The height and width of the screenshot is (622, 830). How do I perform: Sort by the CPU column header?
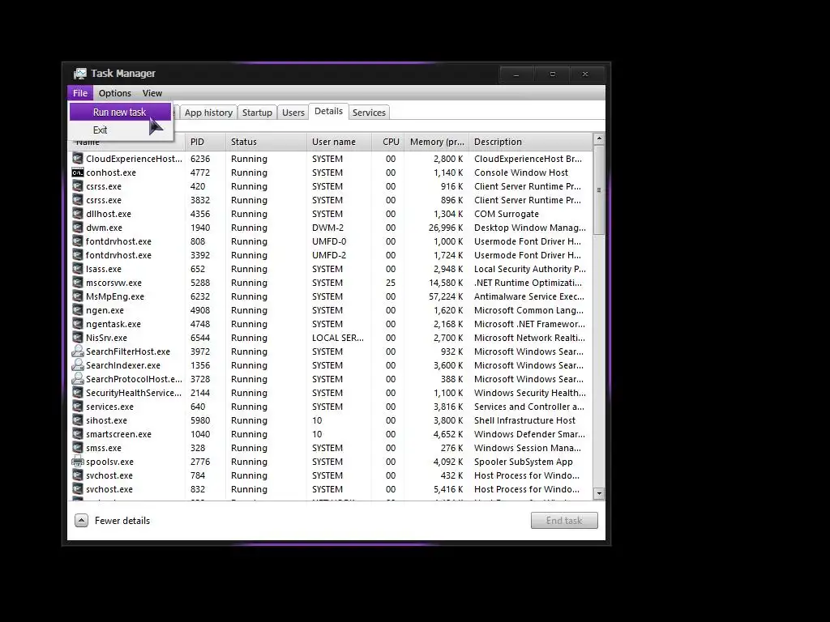[388, 142]
